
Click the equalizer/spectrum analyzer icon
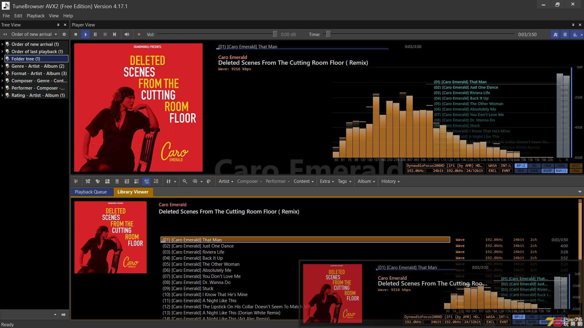pyautogui.click(x=574, y=34)
